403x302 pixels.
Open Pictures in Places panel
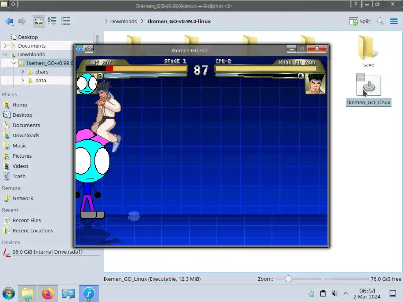pyautogui.click(x=17, y=156)
